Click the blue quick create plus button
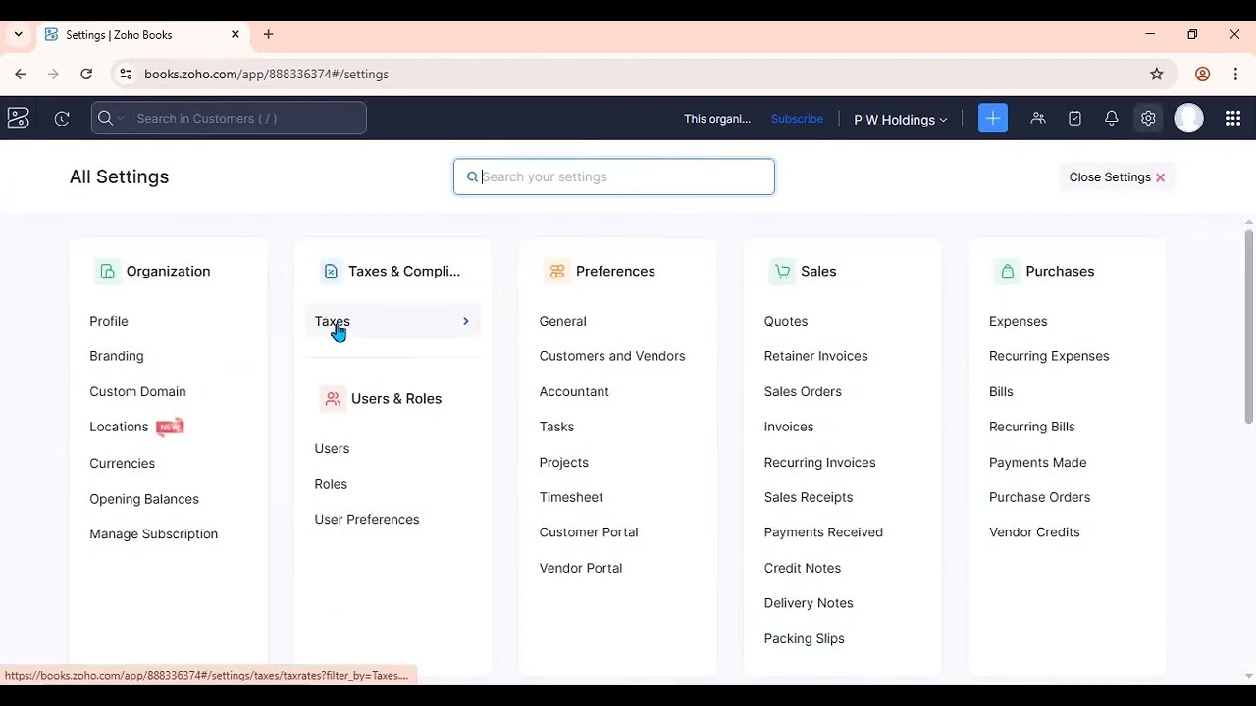This screenshot has height=706, width=1256. pyautogui.click(x=993, y=119)
